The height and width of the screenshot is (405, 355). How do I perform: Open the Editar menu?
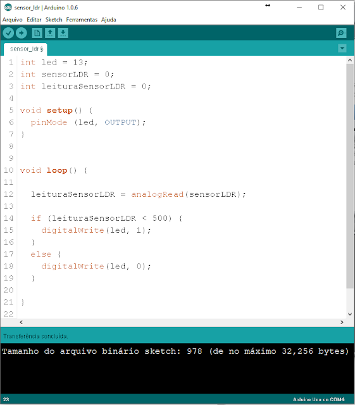34,20
